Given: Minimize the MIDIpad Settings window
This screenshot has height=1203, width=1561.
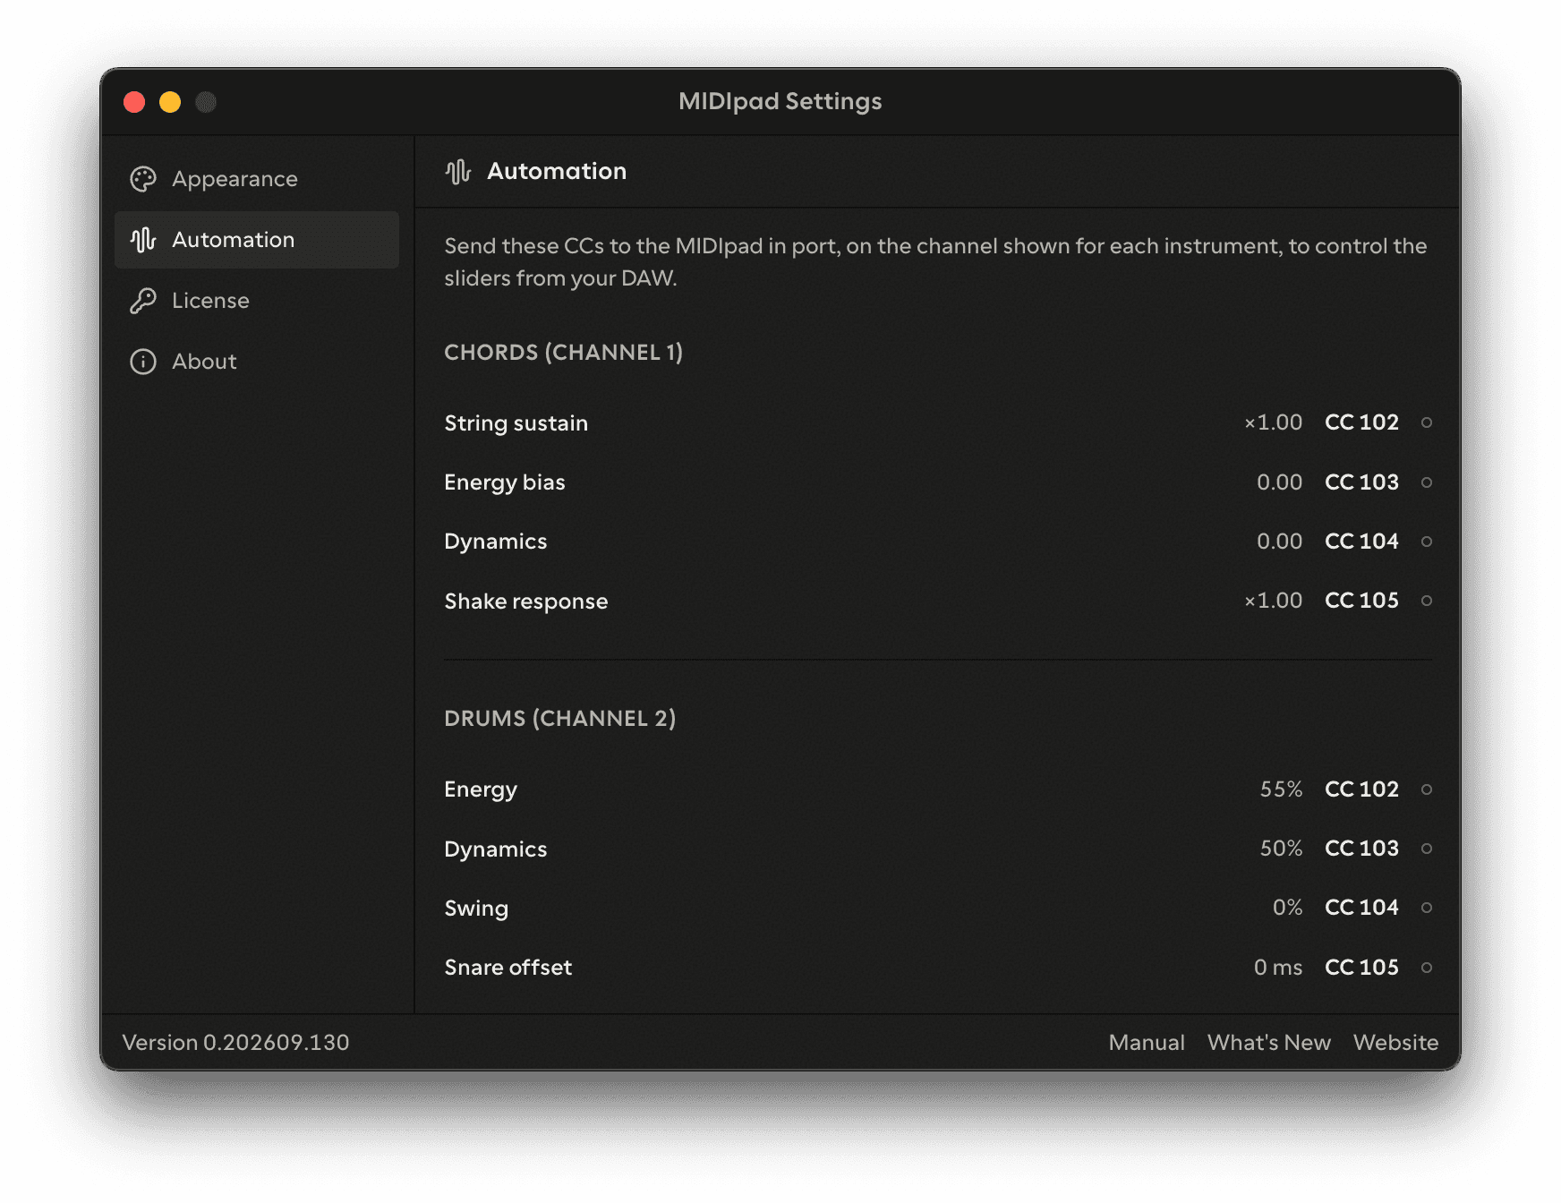Looking at the screenshot, I should click(170, 102).
